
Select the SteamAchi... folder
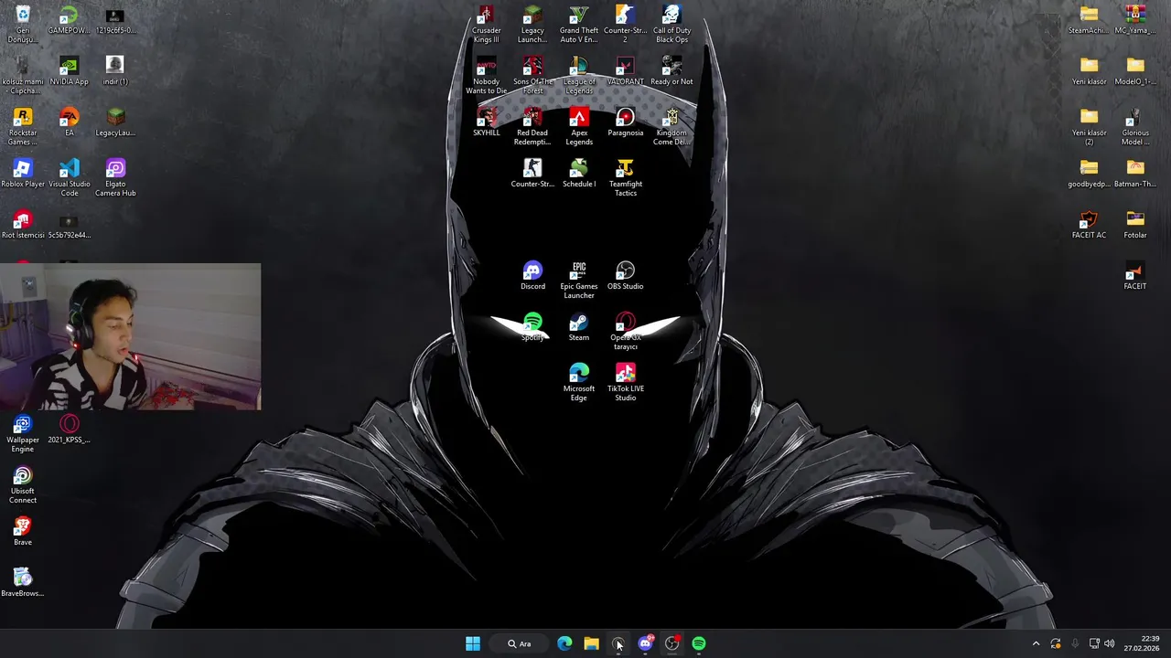(1089, 20)
